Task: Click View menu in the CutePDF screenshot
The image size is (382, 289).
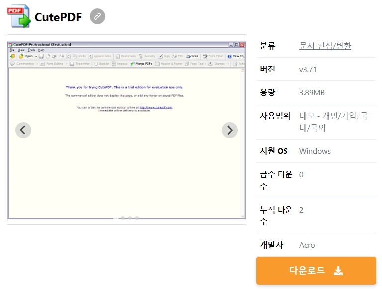Action: point(21,50)
